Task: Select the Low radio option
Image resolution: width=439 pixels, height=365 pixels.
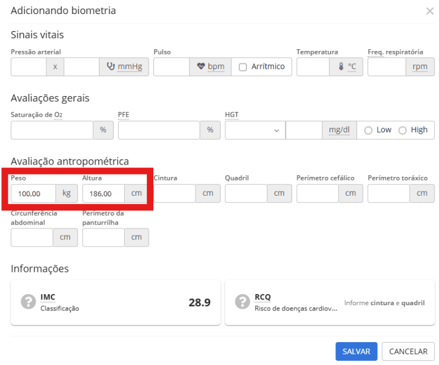Action: click(x=368, y=131)
